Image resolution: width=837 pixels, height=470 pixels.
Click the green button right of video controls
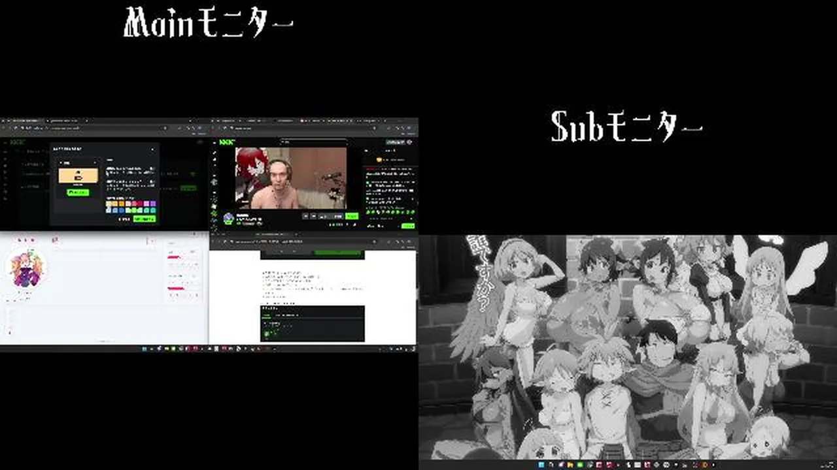tap(352, 216)
